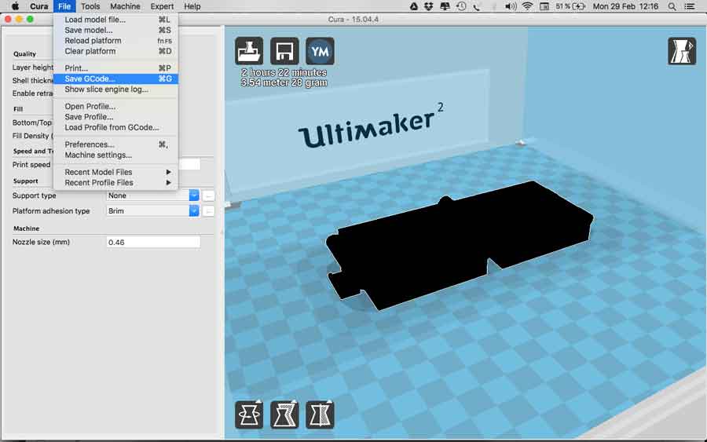Screen dimensions: 707x442
Task: Click the Load model icon in the viewport
Action: click(249, 51)
